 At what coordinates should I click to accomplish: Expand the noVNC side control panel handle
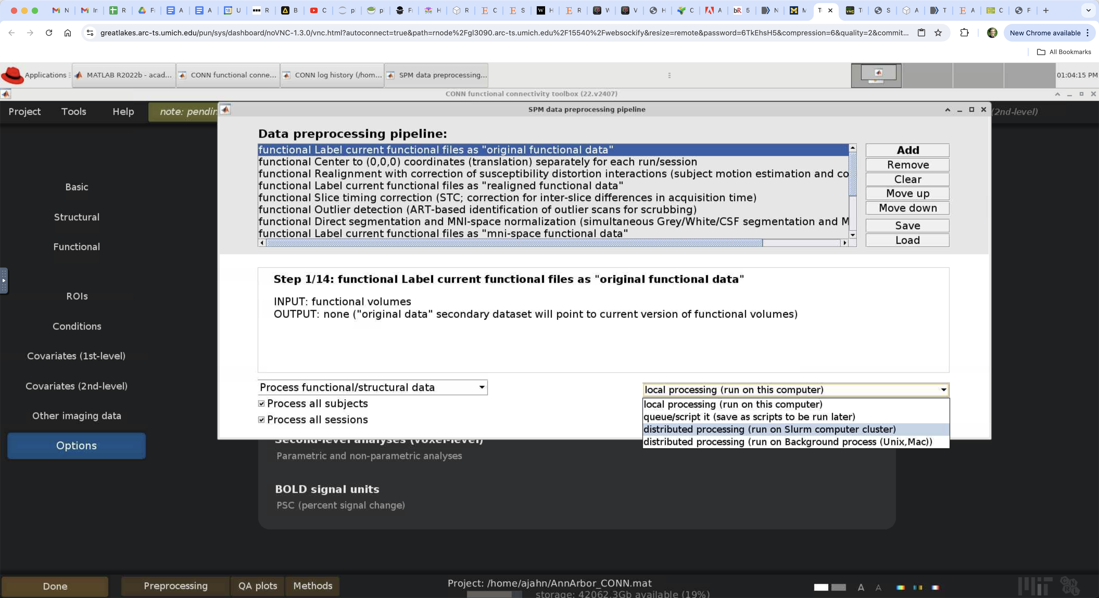4,281
